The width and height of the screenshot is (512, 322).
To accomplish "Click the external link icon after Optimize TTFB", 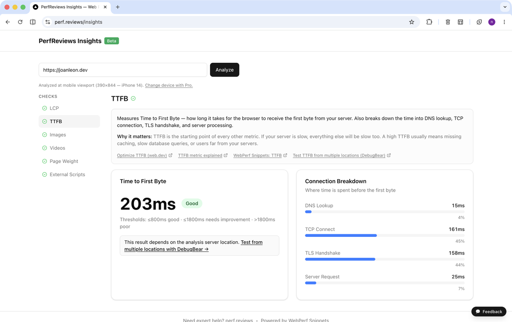I will pos(170,155).
